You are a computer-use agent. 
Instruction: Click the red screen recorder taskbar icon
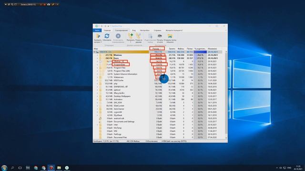tap(51, 168)
